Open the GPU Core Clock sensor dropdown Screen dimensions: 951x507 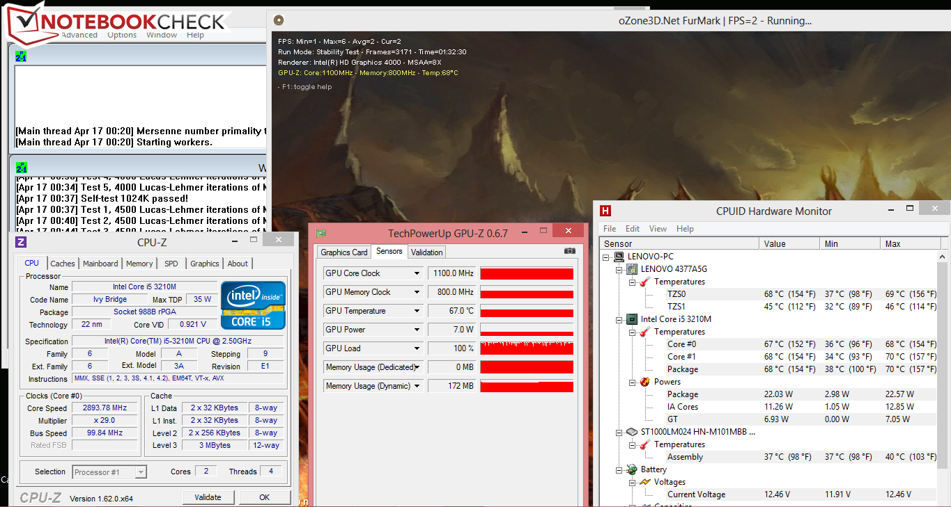(417, 273)
